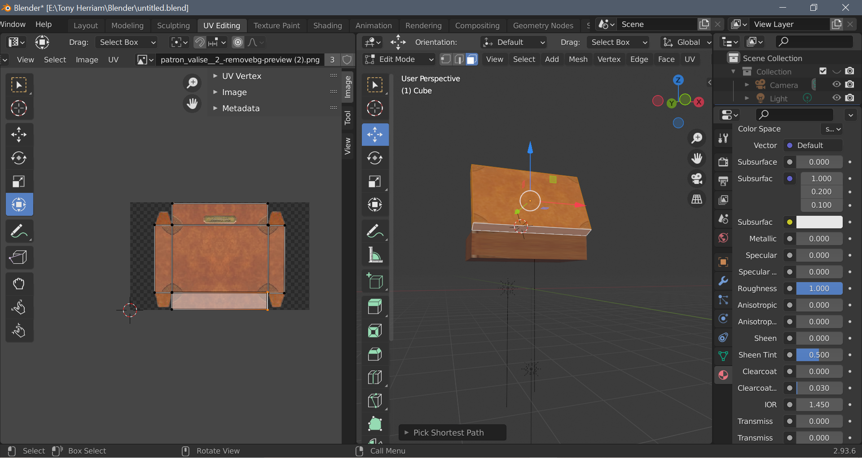Screen dimensions: 862x458
Task: Toggle Light visibility eye in outliner
Action: click(x=836, y=98)
